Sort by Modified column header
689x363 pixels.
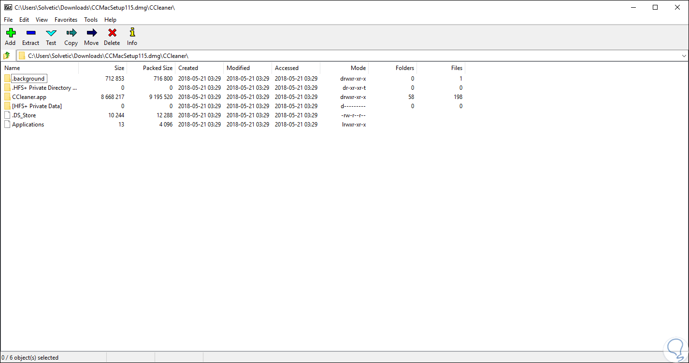[x=247, y=68]
